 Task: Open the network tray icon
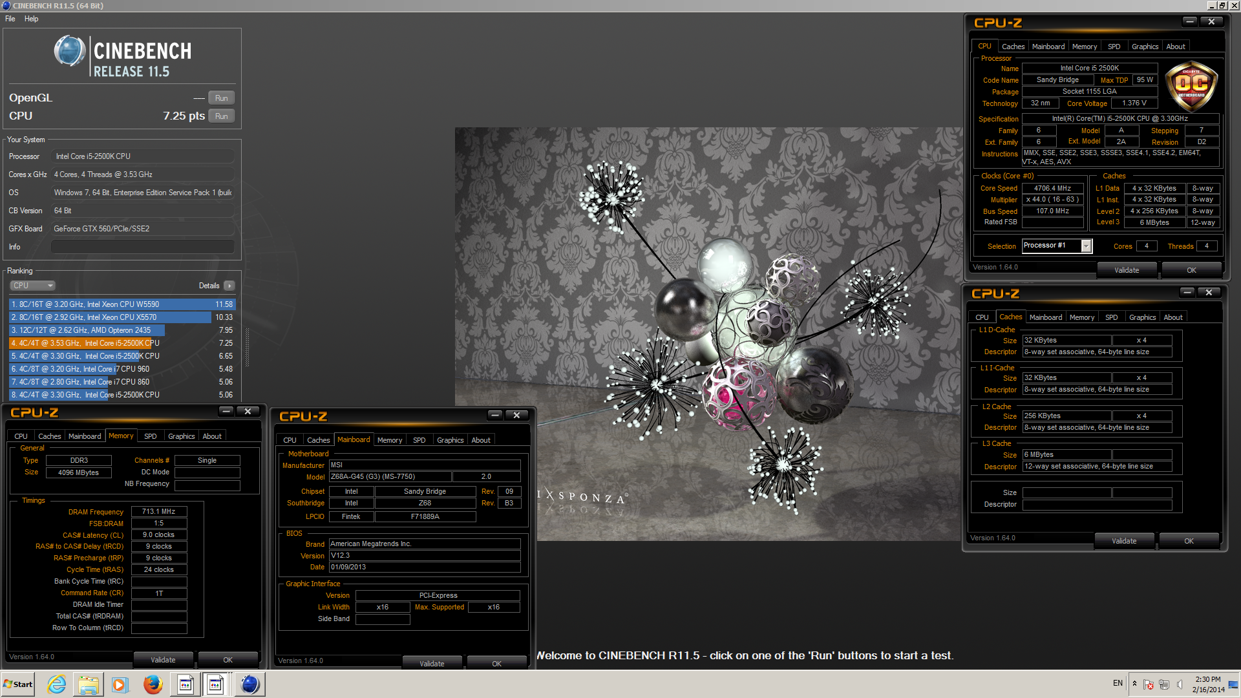pos(1164,684)
